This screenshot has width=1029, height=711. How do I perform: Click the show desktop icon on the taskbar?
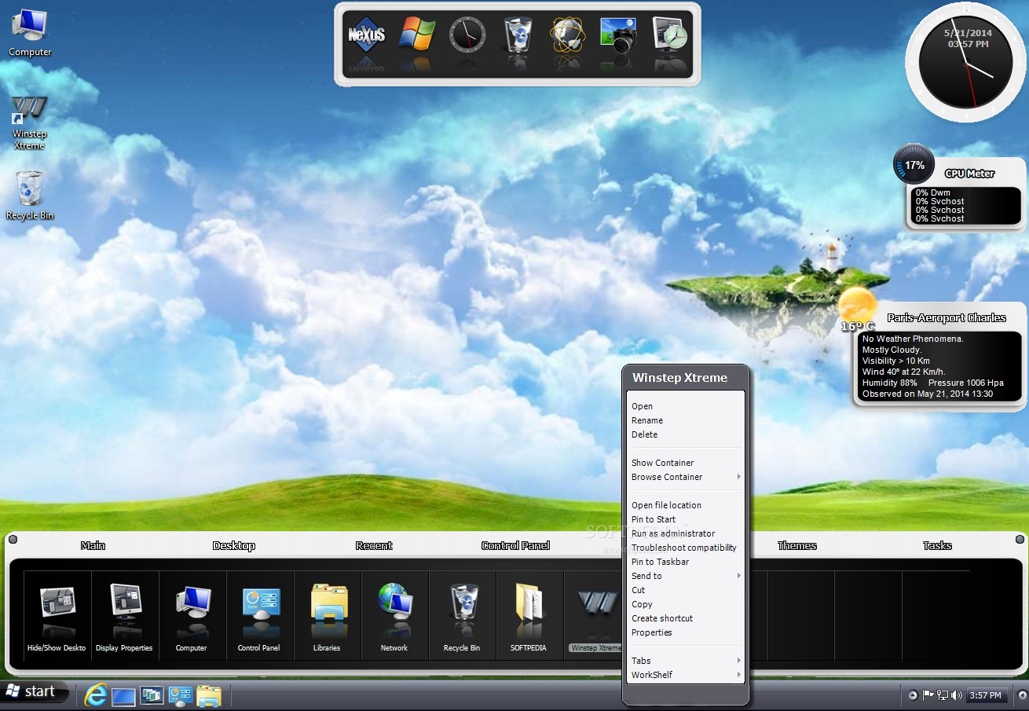tap(124, 696)
